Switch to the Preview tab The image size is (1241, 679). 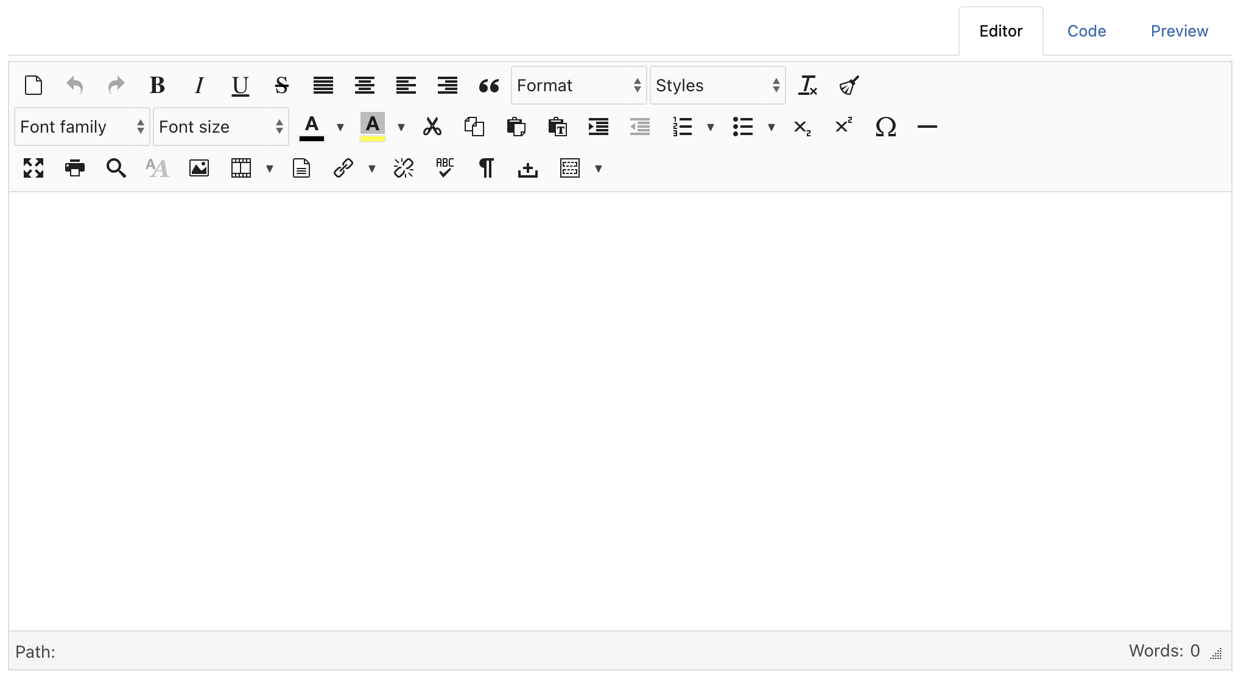(x=1179, y=32)
